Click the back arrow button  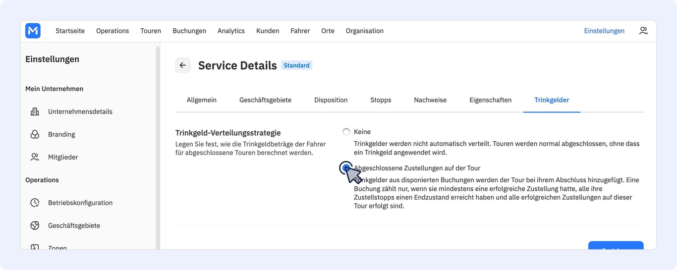[x=183, y=65]
